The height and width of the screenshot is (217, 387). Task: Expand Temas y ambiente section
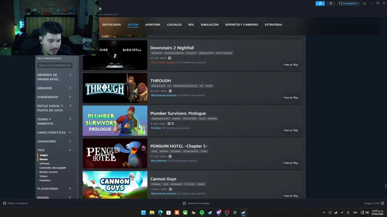pos(54,121)
